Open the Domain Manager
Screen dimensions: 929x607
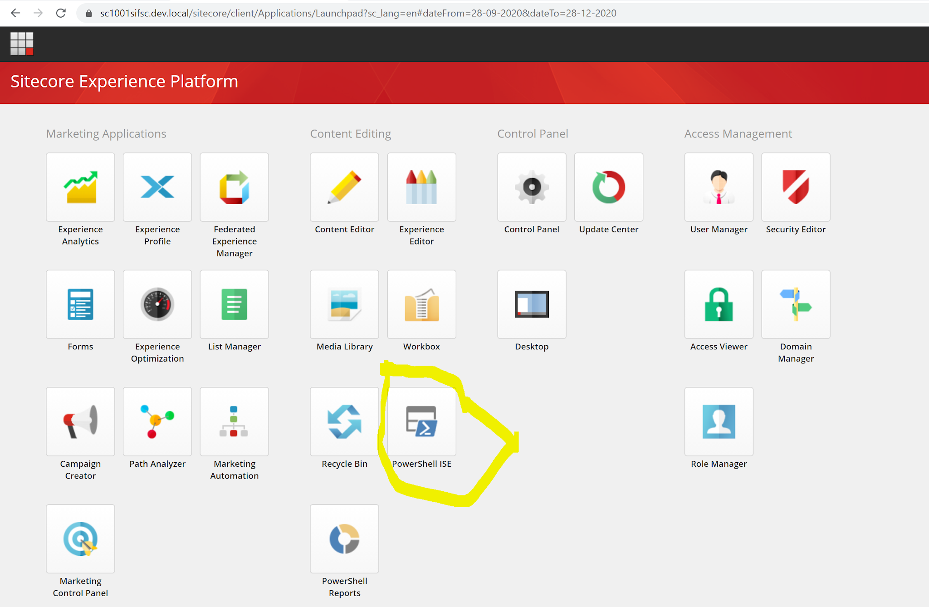click(x=796, y=304)
